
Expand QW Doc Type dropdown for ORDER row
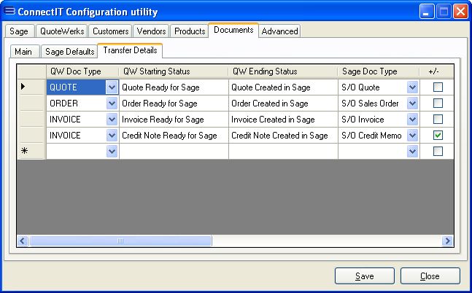pos(112,103)
